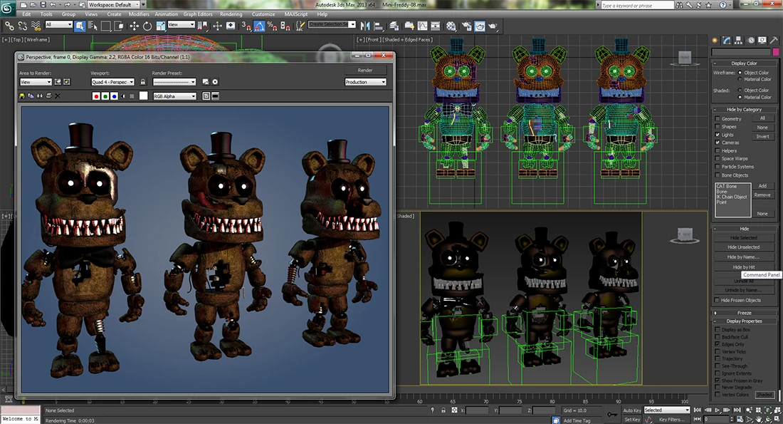This screenshot has height=424, width=783.
Task: Uncheck the Cameras hide category
Action: (x=718, y=143)
